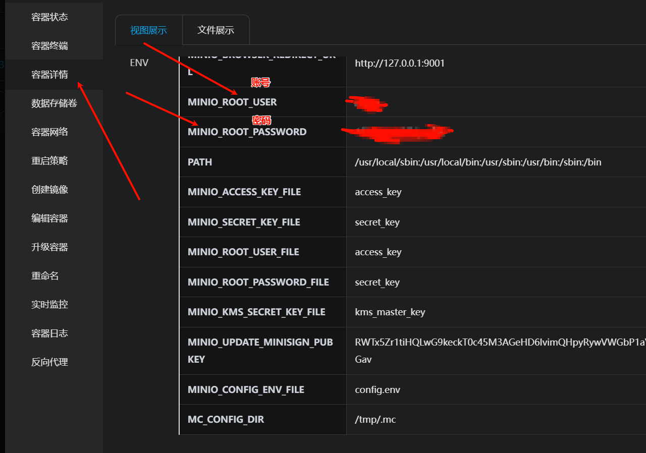Click the MINIO_ROOT_PASSWORD key cell
The image size is (646, 453).
point(247,132)
